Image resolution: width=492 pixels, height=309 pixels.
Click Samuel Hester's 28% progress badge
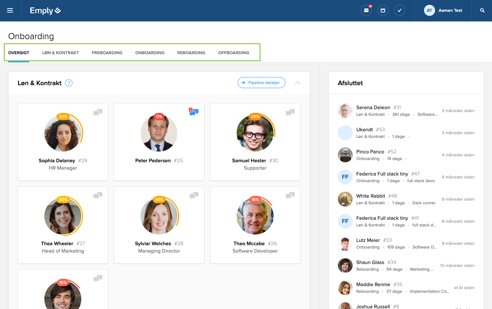[255, 117]
